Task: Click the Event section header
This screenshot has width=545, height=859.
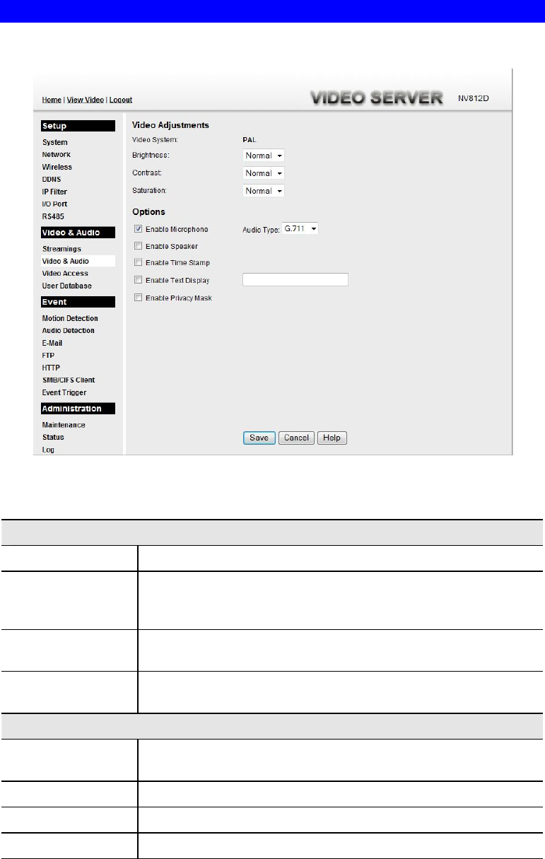Action: [77, 302]
